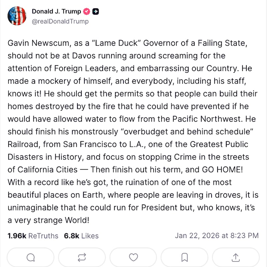Reply to the post using the speech bubble icon
The height and width of the screenshot is (267, 267).
pyautogui.click(x=30, y=257)
